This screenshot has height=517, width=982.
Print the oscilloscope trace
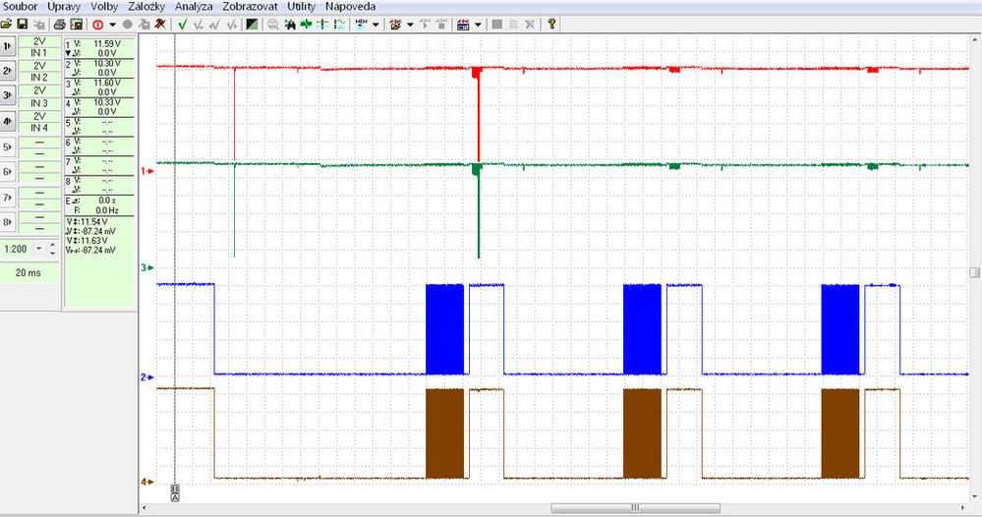[x=60, y=25]
